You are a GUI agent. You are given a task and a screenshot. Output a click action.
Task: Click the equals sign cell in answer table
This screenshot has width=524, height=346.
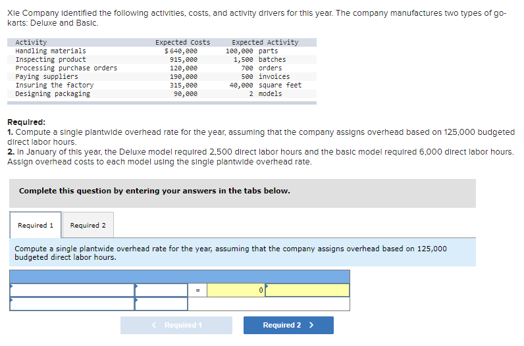(x=197, y=290)
